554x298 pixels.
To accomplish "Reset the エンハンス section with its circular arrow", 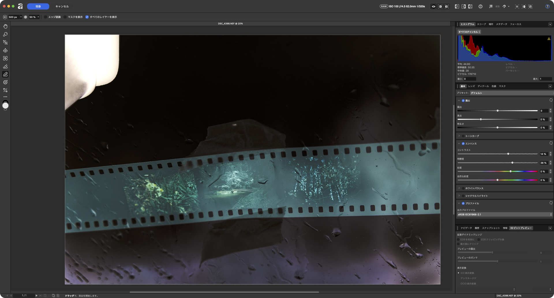I will point(551,143).
